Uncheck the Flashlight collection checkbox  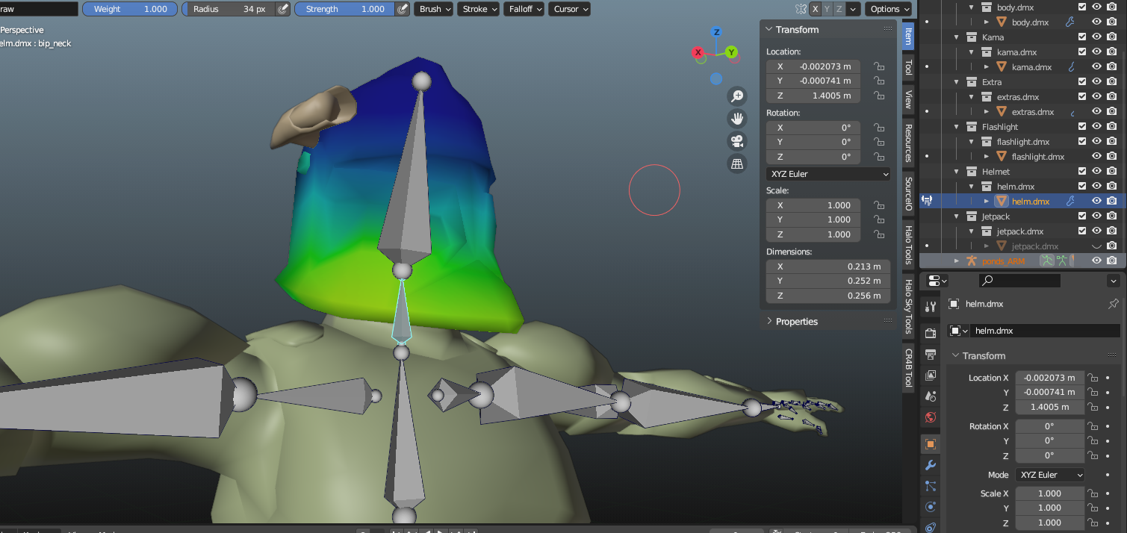tap(1081, 126)
